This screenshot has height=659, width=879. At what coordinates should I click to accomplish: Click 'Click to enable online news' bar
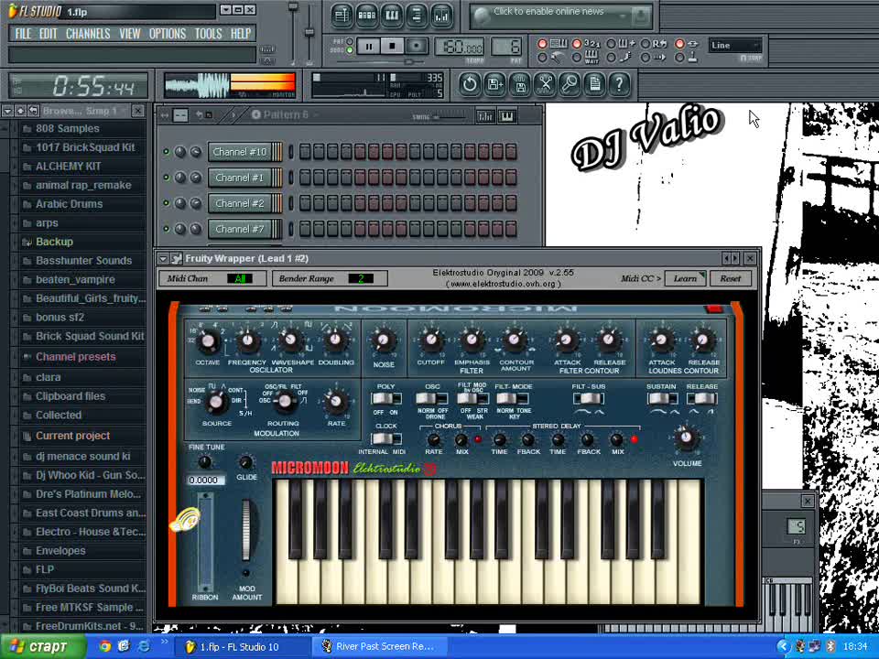(x=560, y=16)
